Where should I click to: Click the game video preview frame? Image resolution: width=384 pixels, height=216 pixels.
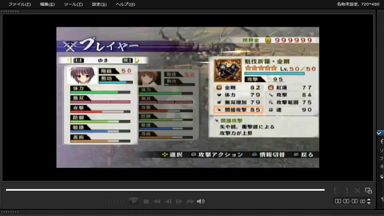(188, 97)
